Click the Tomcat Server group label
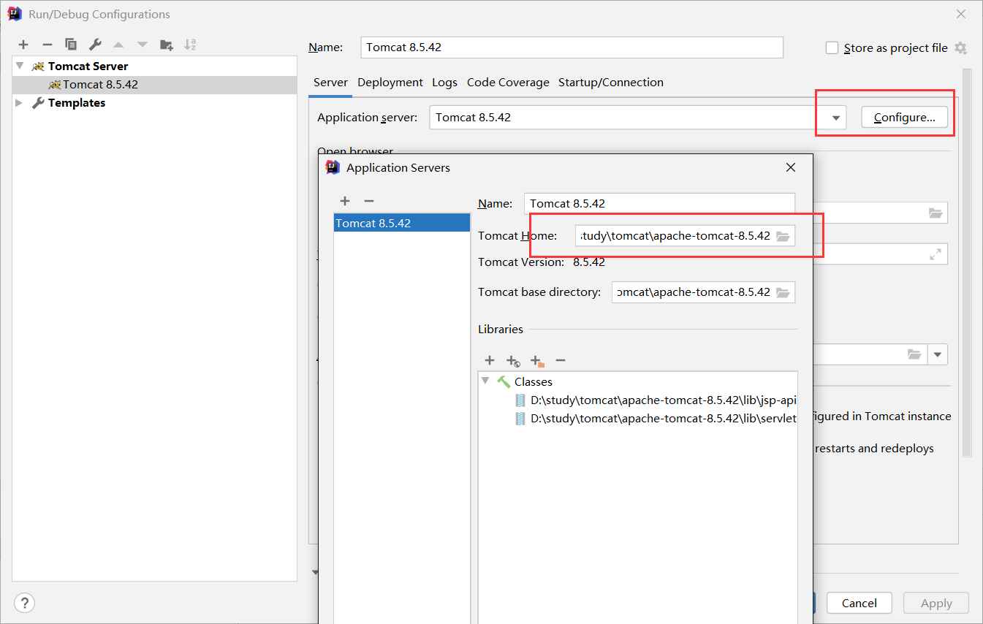 point(88,66)
